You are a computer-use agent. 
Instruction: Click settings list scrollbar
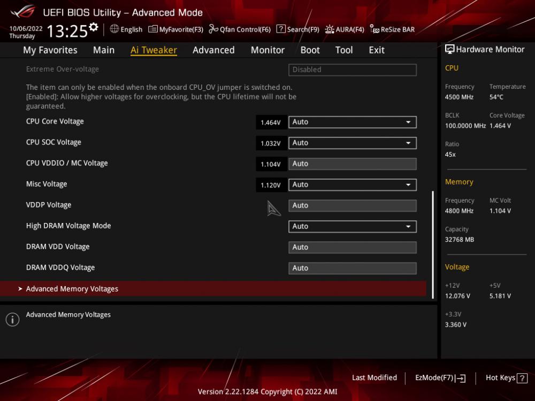tap(433, 244)
